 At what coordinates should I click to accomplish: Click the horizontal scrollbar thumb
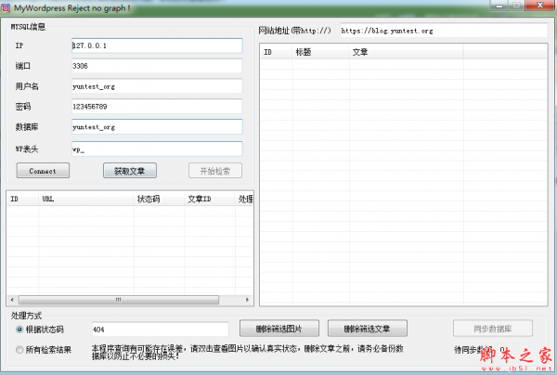pyautogui.click(x=119, y=300)
